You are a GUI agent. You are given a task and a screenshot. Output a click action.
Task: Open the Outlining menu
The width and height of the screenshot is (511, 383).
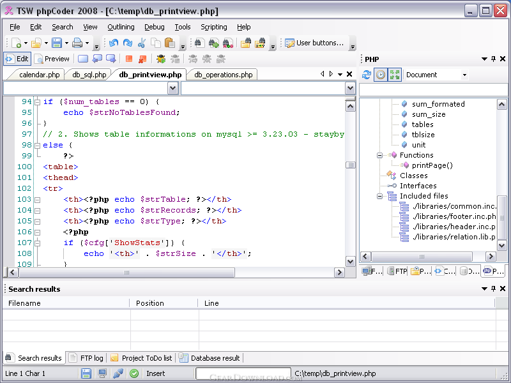pyautogui.click(x=121, y=27)
